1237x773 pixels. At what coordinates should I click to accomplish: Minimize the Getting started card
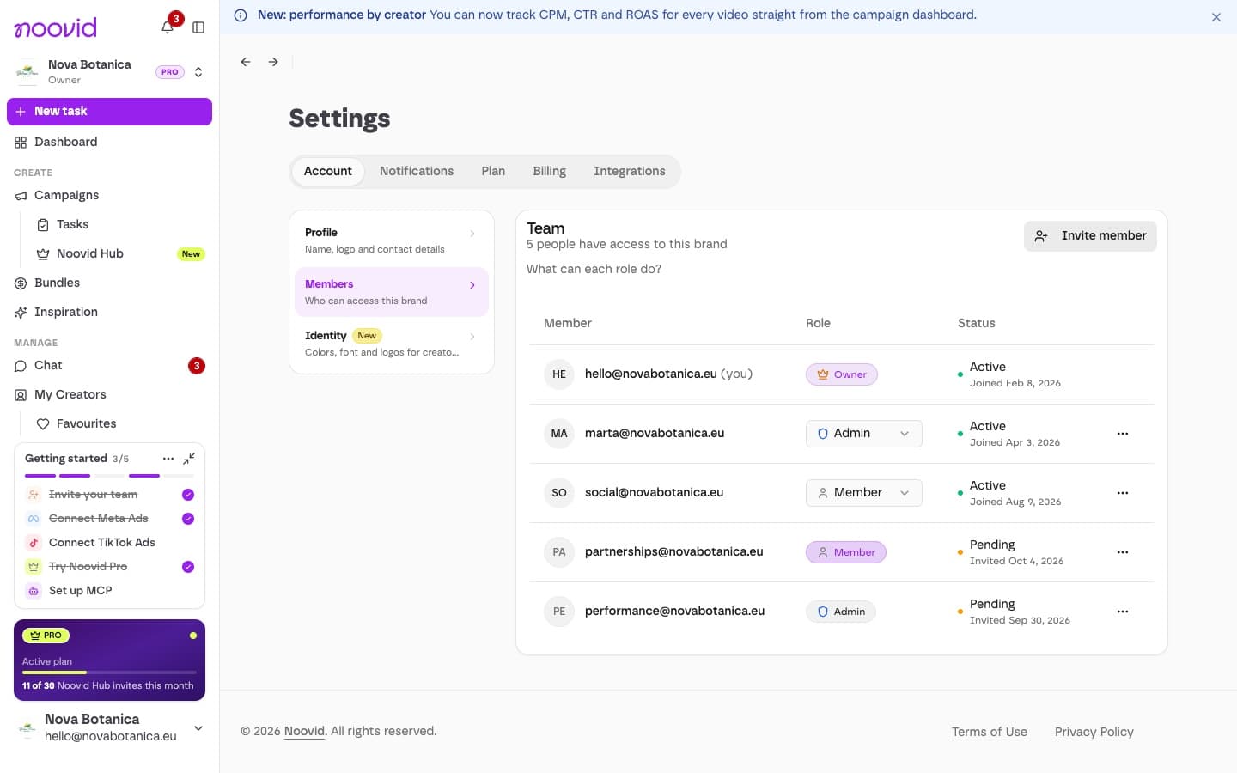189,459
